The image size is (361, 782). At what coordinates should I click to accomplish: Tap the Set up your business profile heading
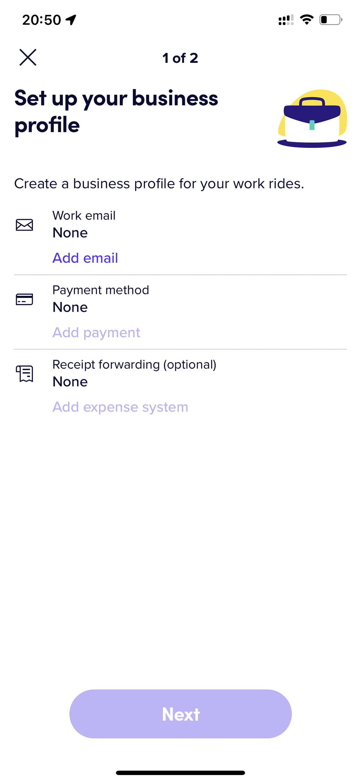pos(116,111)
